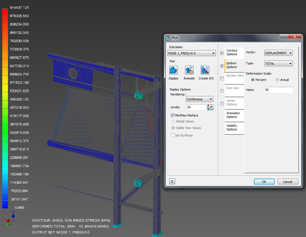Enable the Contour Options checkbox

click(222, 53)
